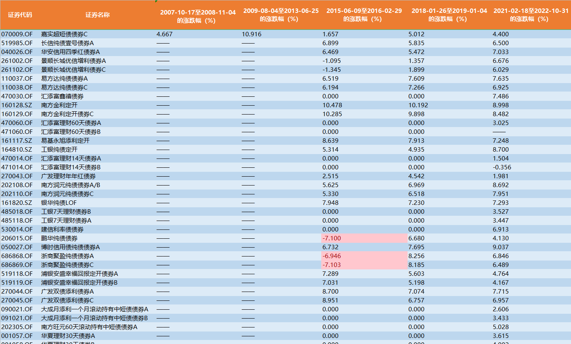Select the cell with value 5.314

330,150
